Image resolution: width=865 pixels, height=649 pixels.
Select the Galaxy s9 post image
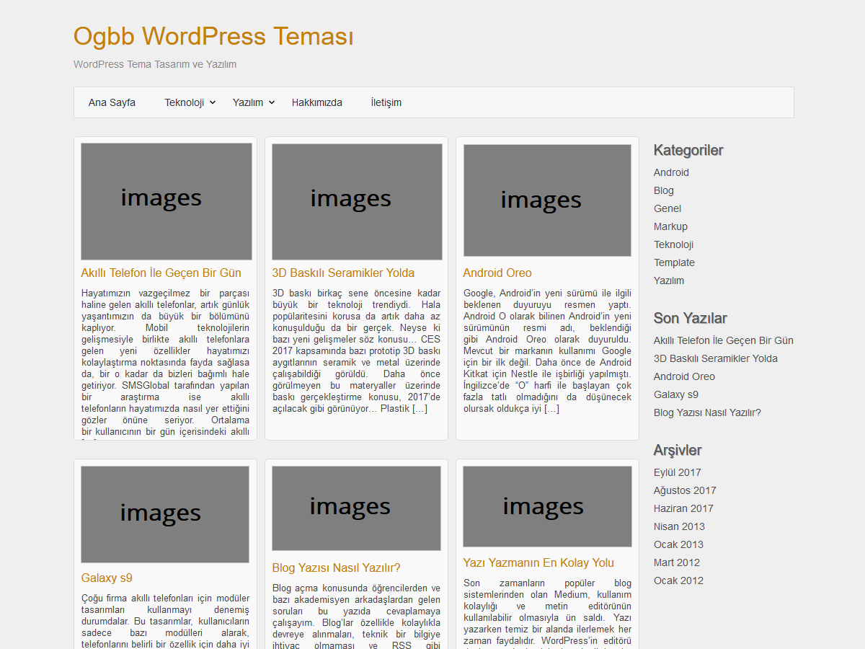165,514
